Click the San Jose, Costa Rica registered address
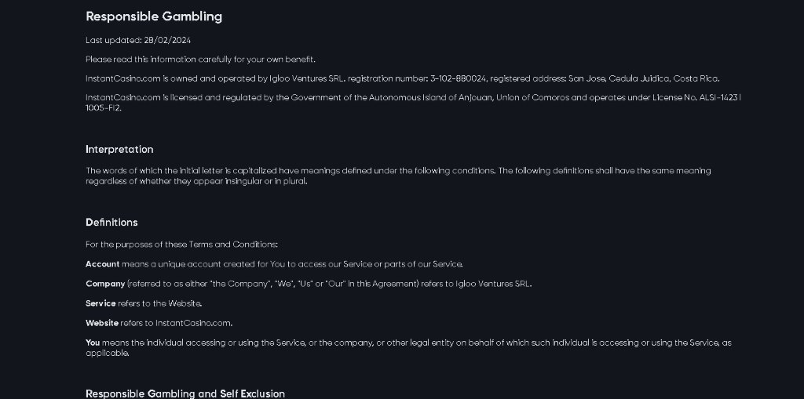 click(644, 79)
